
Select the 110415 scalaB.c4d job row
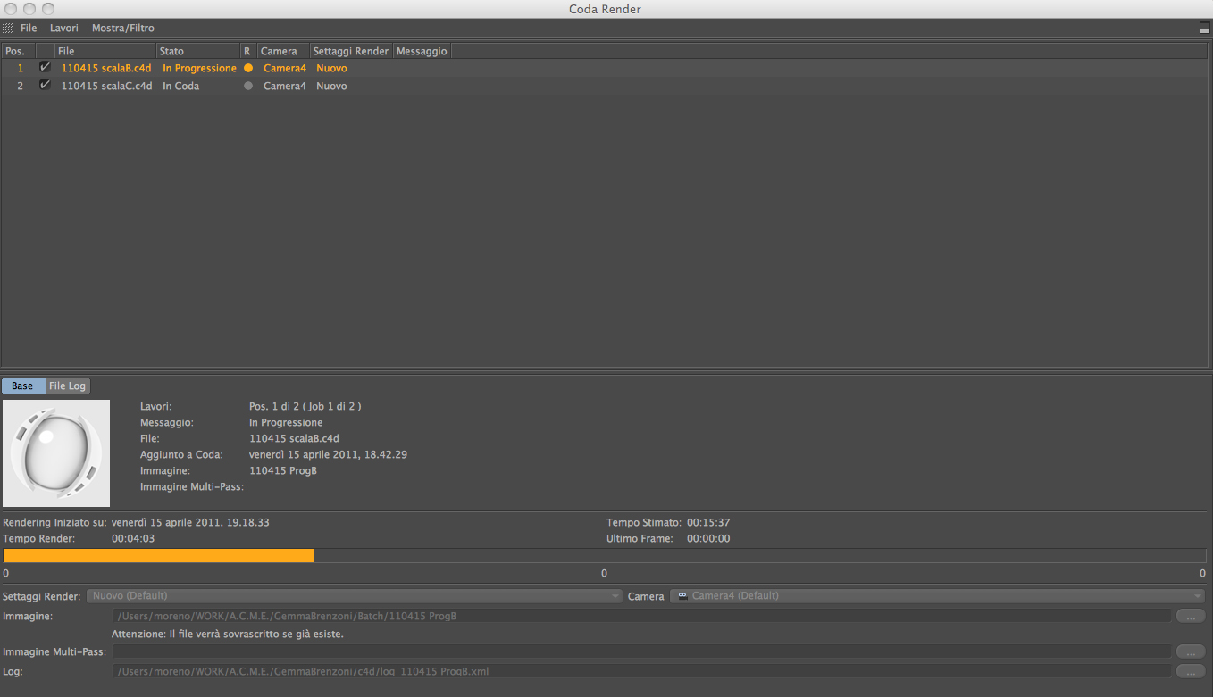point(606,68)
